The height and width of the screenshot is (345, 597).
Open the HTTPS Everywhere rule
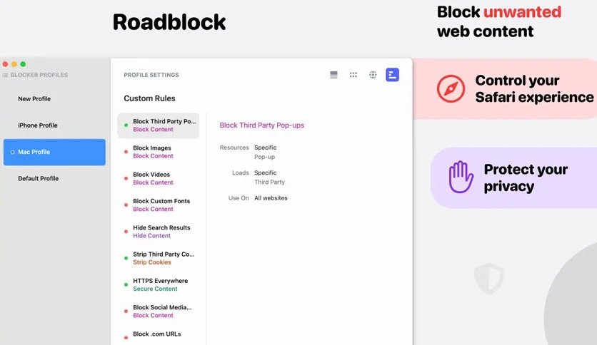[159, 285]
